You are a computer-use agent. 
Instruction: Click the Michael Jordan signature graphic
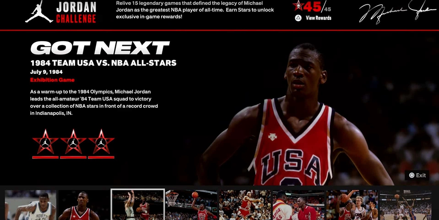[x=397, y=12]
